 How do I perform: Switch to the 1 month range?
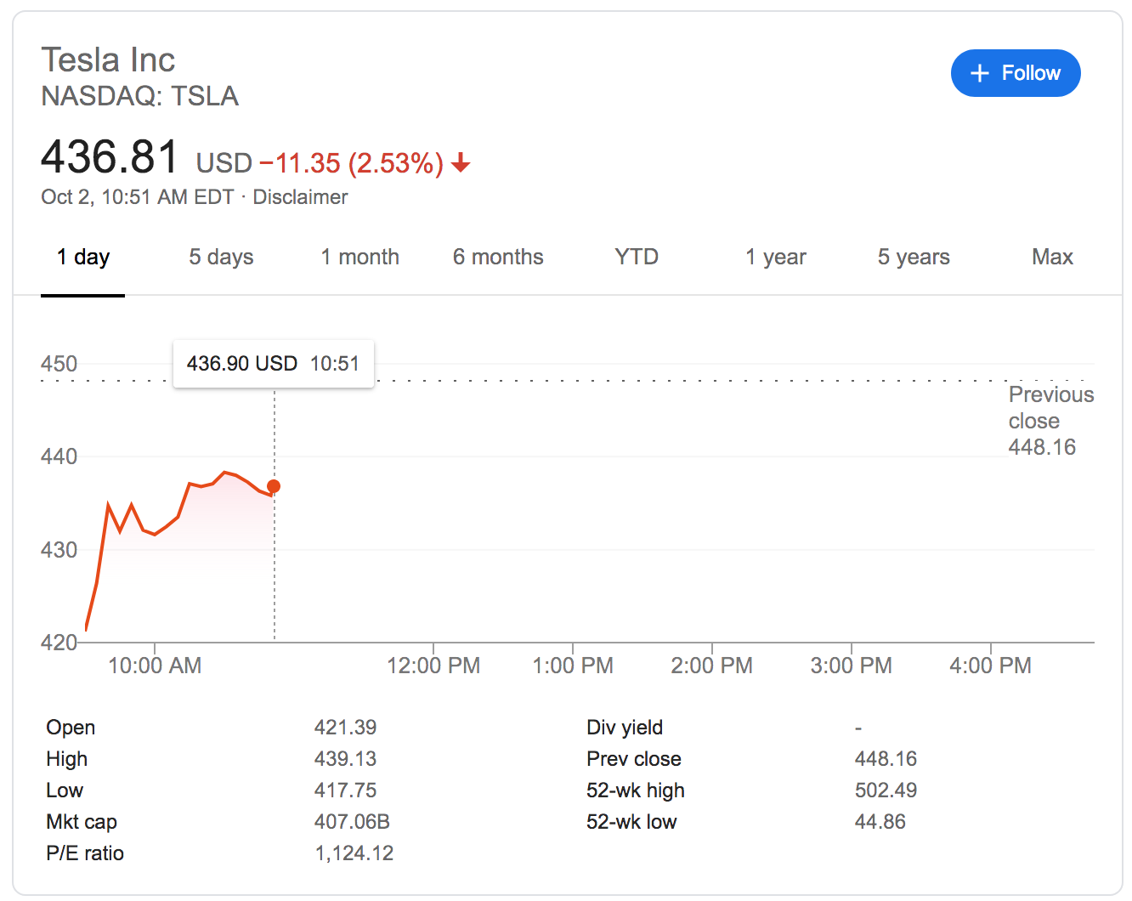point(359,257)
